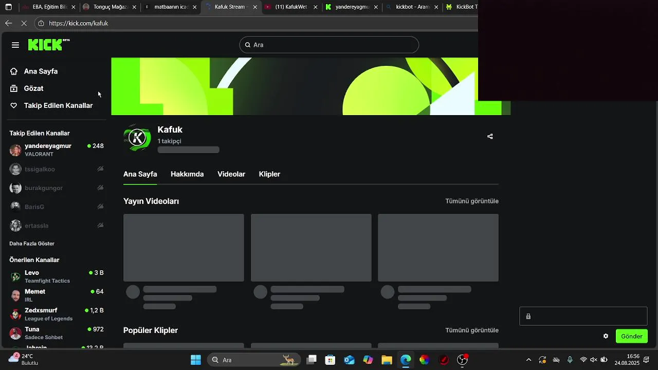658x370 pixels.
Task: Open recommended channel Memet
Action: (57, 295)
